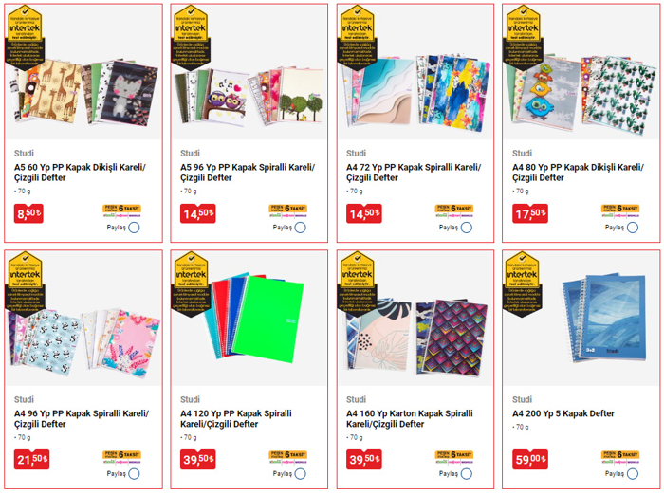Viewport: 664px width, 494px height.
Task: Click the 21,50 price tag
Action: [x=31, y=459]
